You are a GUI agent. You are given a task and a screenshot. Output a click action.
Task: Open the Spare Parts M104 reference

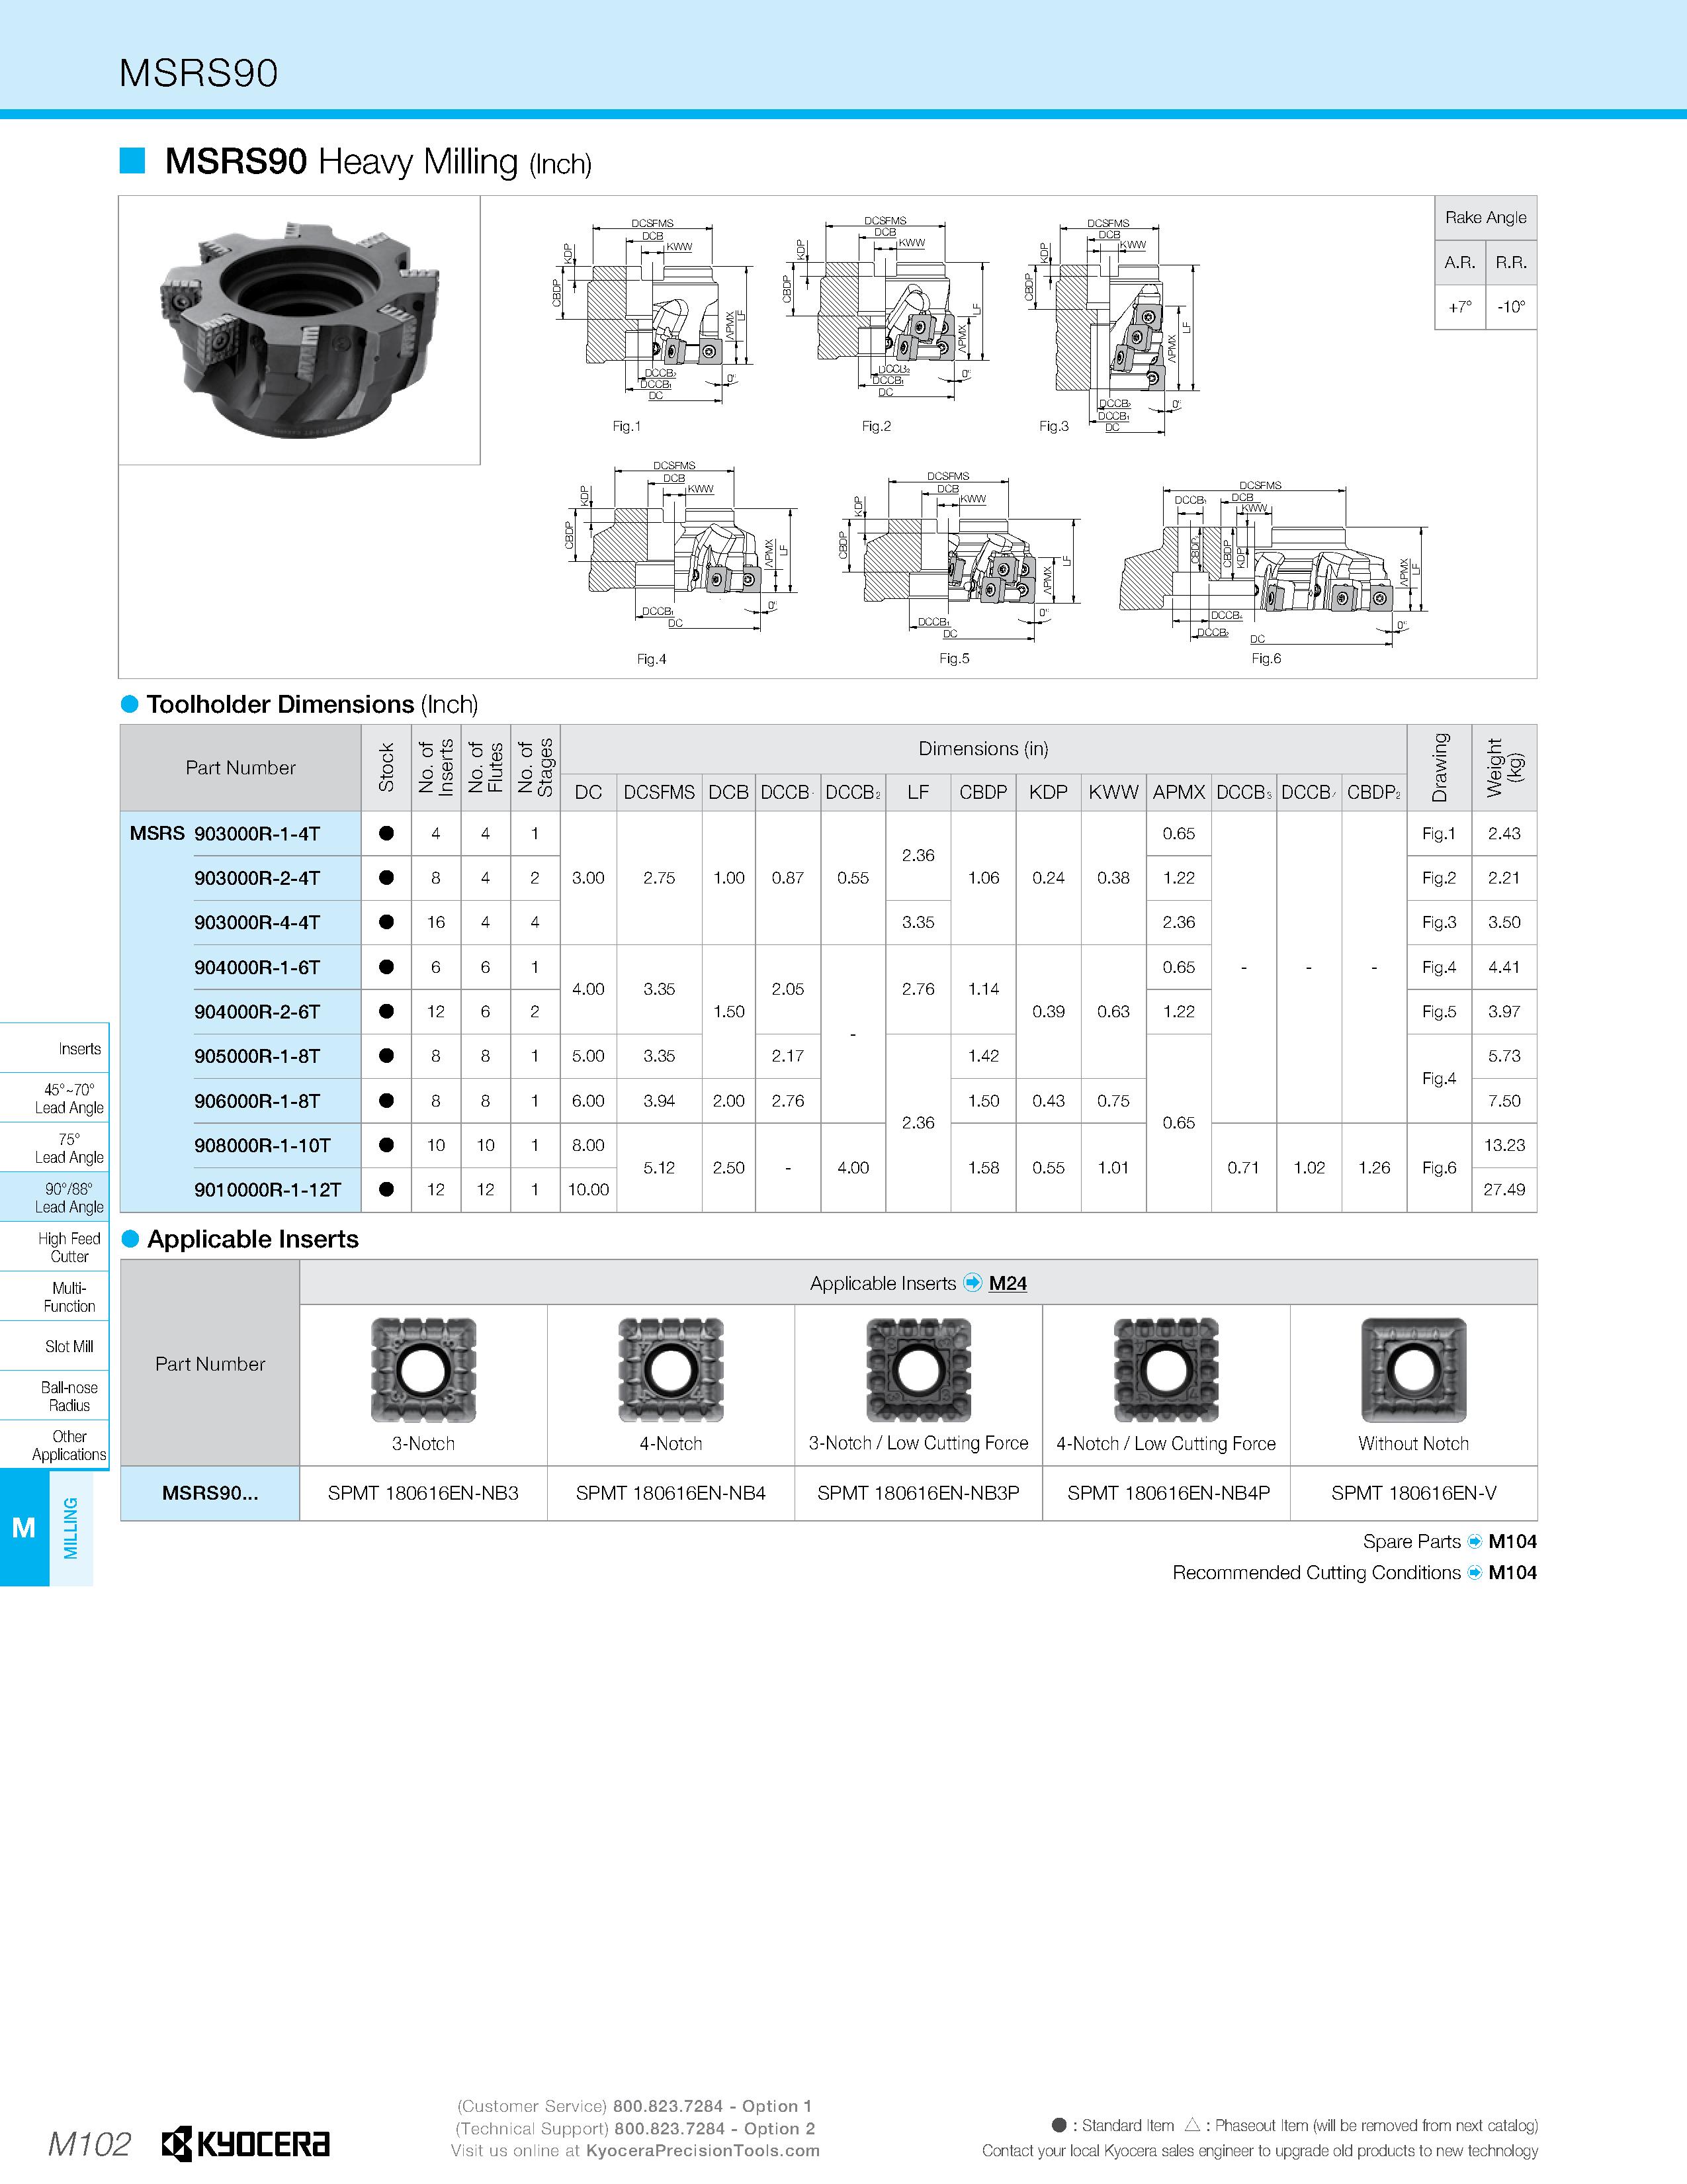point(1512,1541)
